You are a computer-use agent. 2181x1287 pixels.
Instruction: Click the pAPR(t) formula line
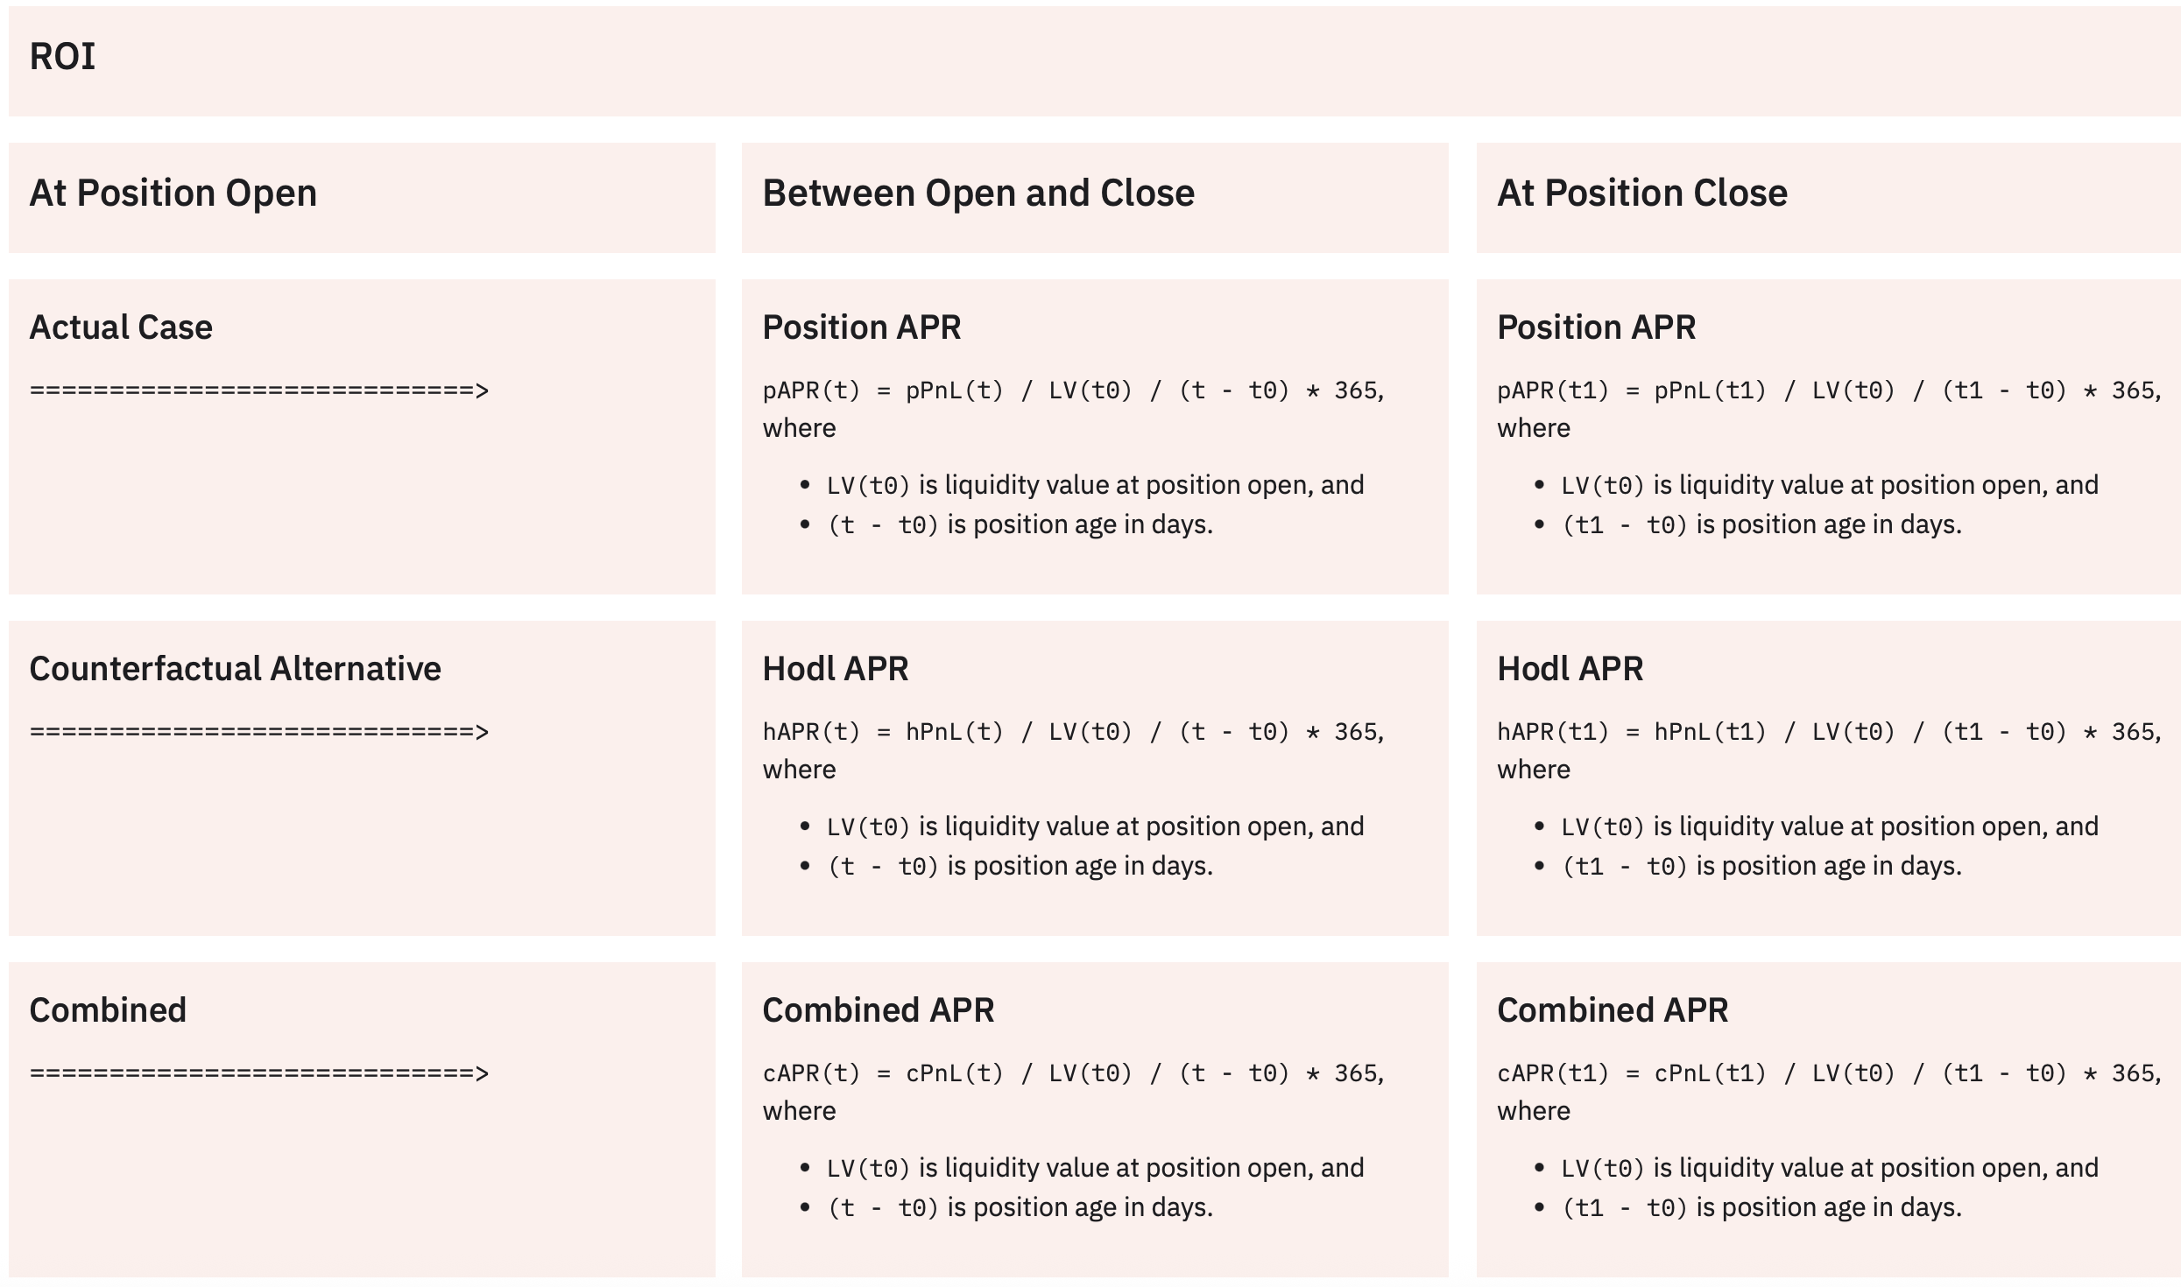[x=1072, y=390]
